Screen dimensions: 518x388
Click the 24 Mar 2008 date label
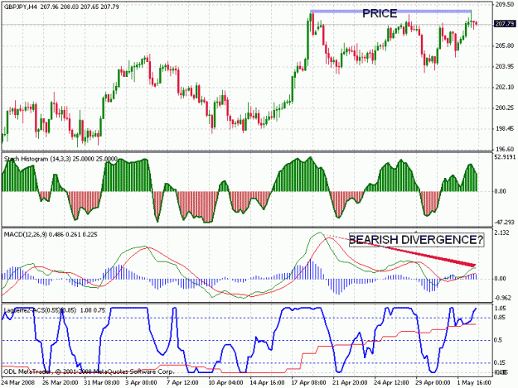pyautogui.click(x=17, y=382)
